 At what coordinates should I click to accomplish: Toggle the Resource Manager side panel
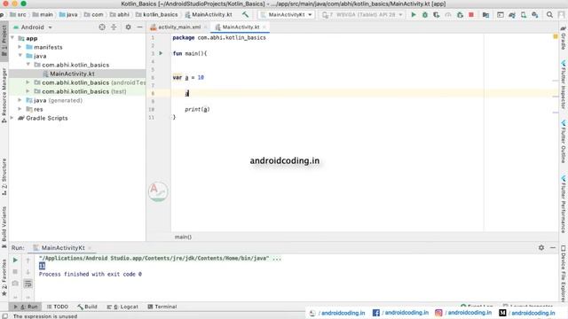4,96
